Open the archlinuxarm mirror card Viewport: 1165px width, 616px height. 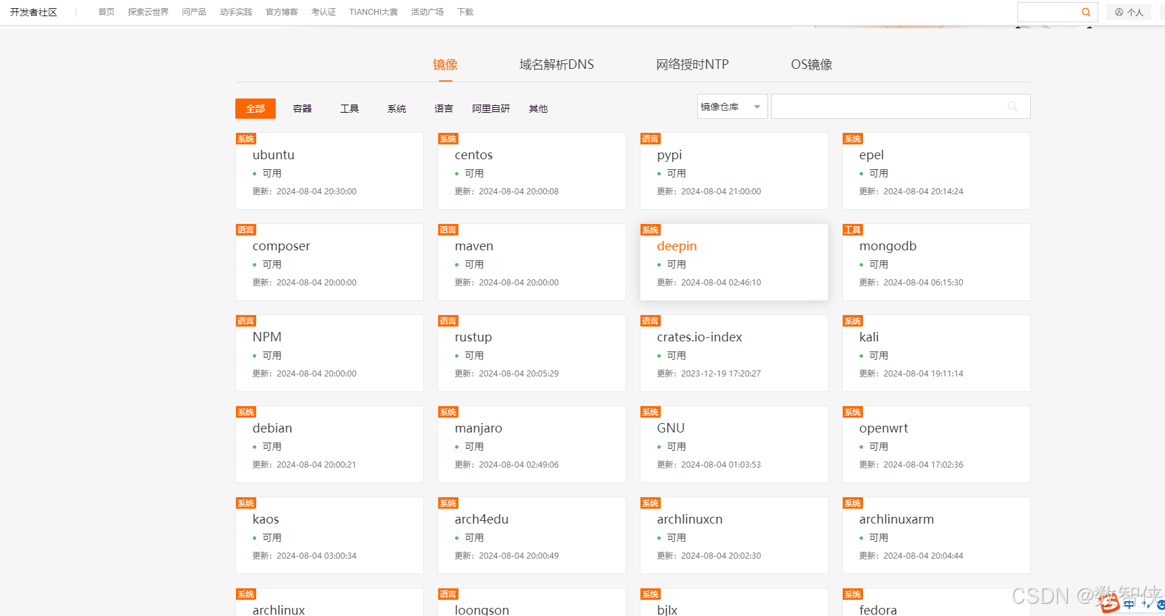tap(936, 535)
